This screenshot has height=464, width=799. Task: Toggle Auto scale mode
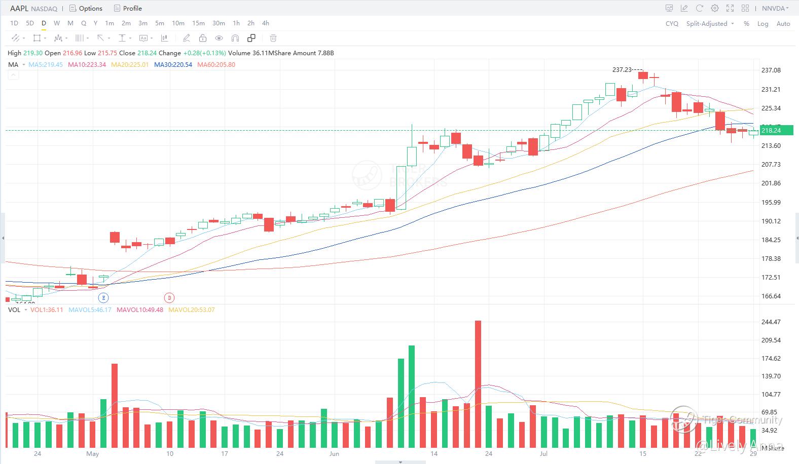783,24
